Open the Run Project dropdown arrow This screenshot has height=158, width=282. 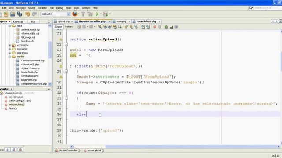tap(101, 14)
